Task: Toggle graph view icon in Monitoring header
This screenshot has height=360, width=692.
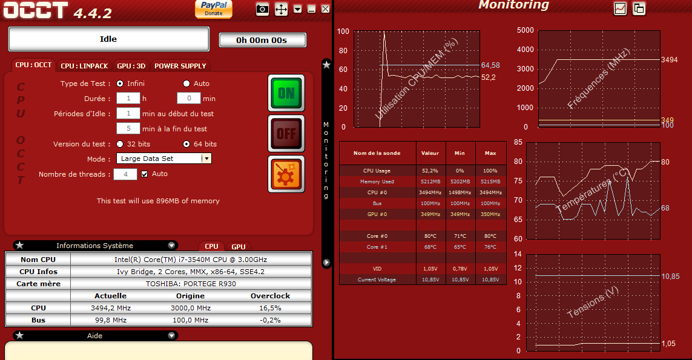Action: click(620, 8)
